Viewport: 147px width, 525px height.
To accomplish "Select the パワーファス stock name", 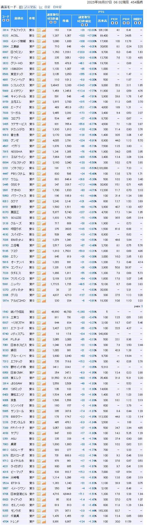I will pos(18,196).
